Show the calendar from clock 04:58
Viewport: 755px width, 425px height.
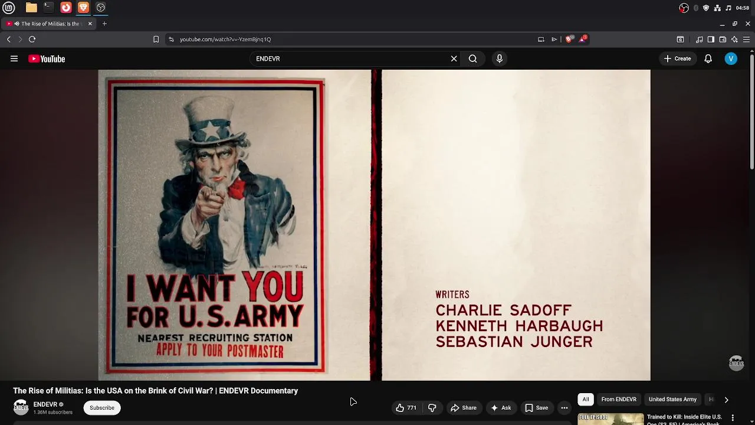point(743,8)
